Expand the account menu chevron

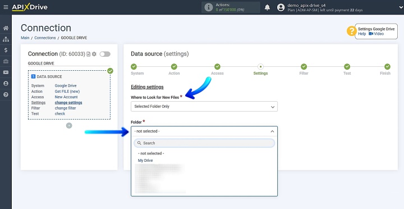[401, 7]
